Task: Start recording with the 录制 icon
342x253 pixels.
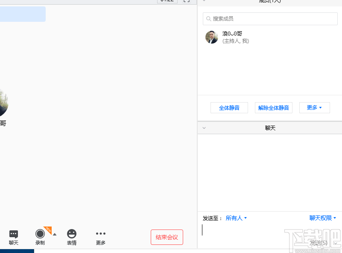Action: tap(39, 234)
